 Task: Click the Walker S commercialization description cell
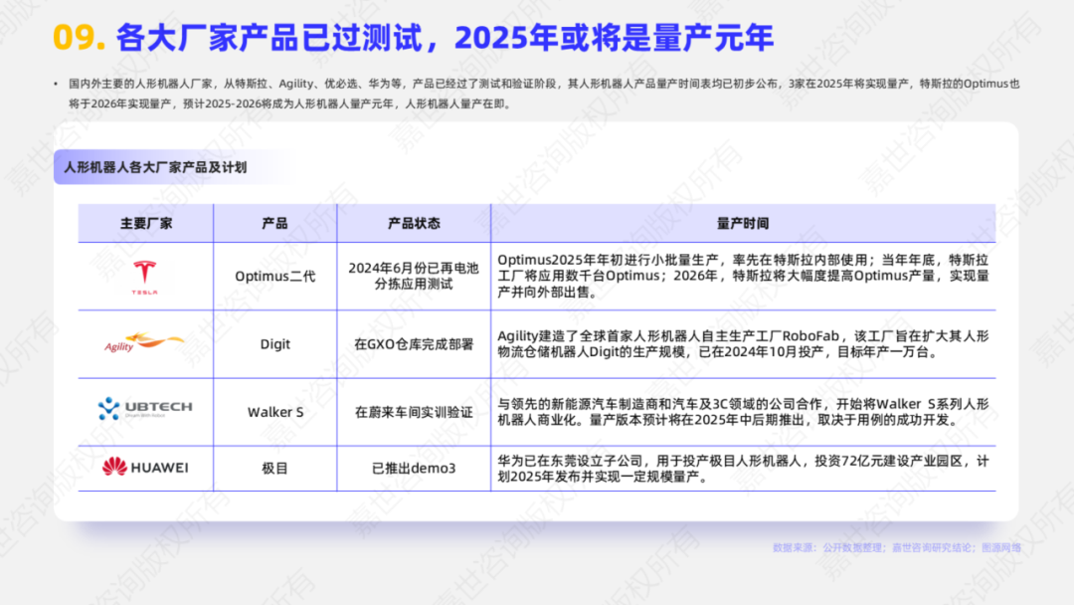(x=743, y=412)
